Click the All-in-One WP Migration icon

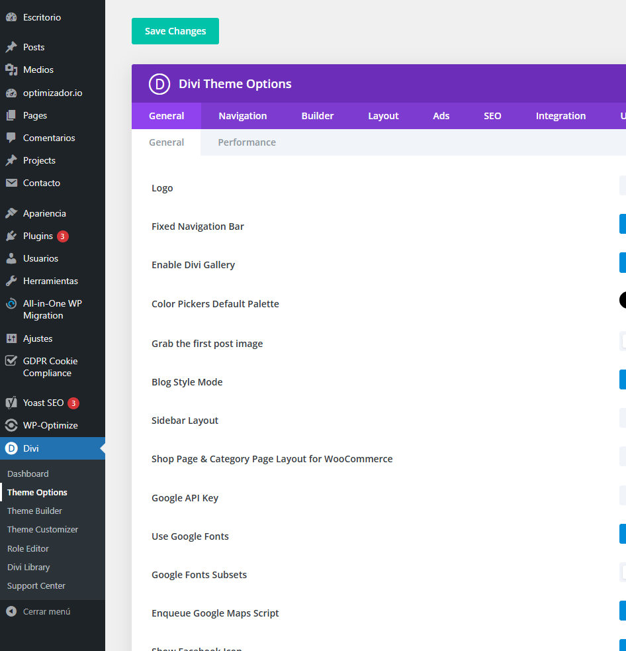pos(11,304)
